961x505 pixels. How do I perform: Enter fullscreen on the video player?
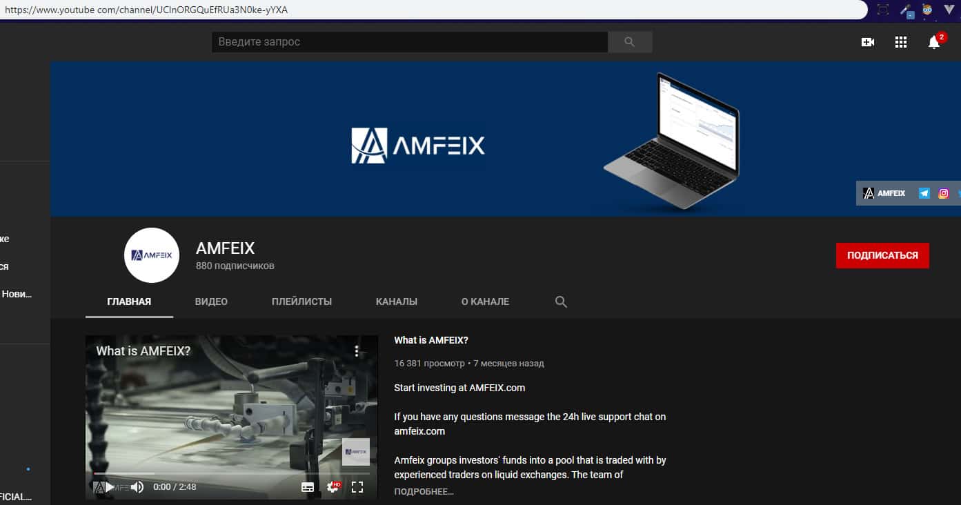(x=357, y=487)
